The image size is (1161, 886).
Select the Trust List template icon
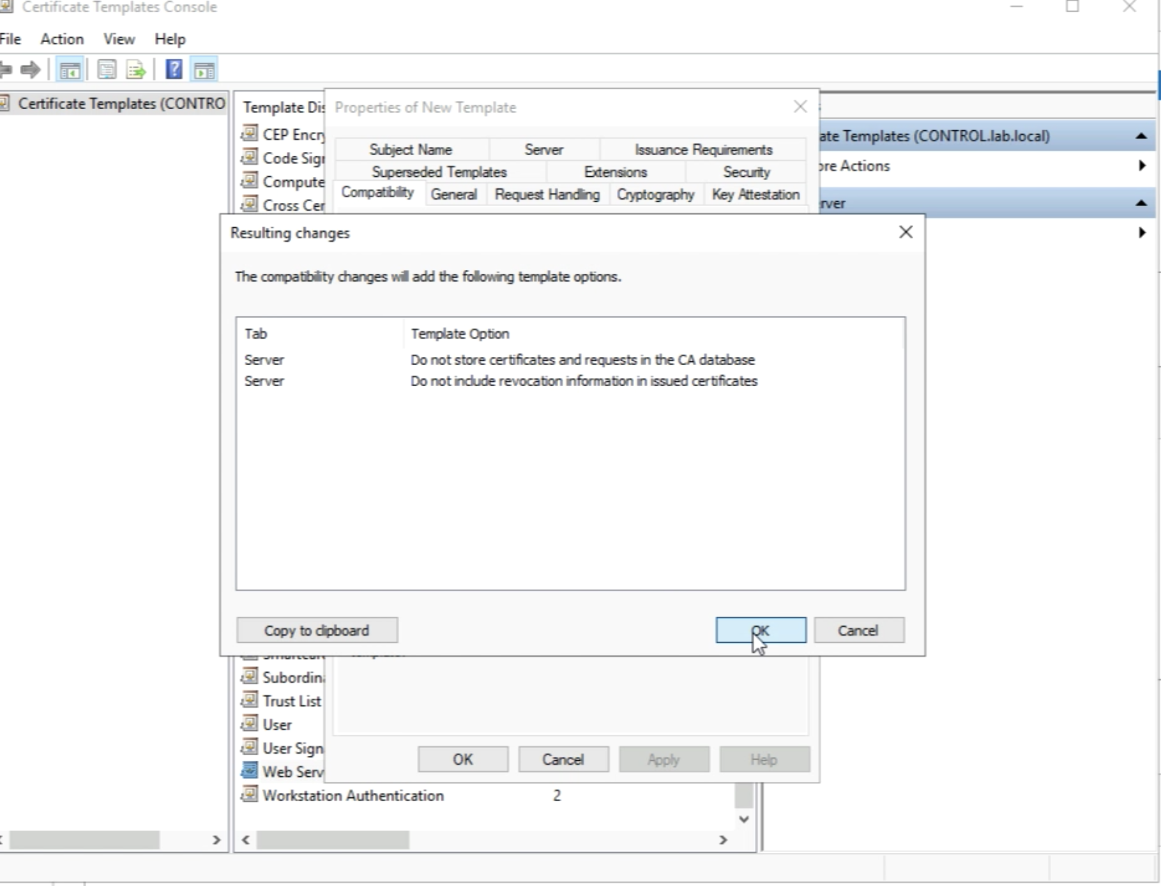point(250,700)
